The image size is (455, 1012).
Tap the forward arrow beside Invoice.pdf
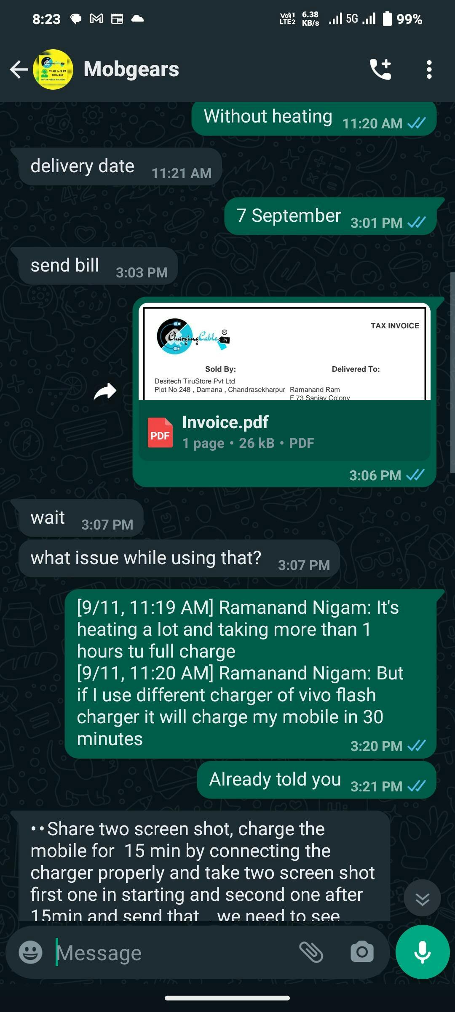coord(105,391)
